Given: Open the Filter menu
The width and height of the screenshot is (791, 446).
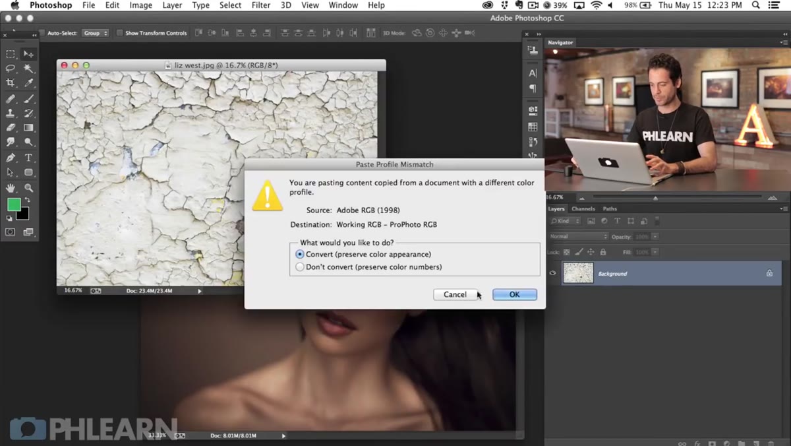Looking at the screenshot, I should tap(261, 5).
